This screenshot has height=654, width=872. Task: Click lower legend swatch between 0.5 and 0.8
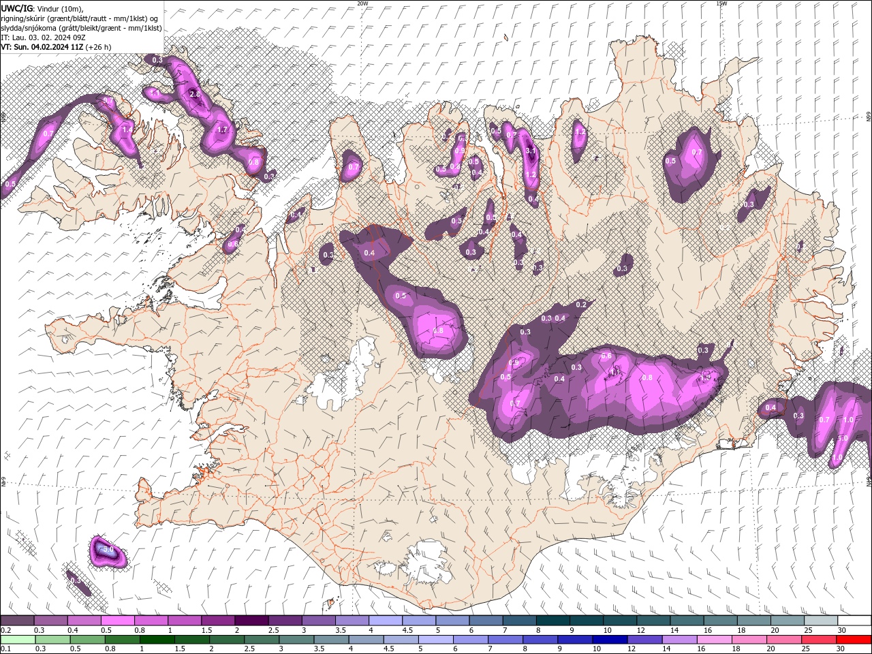point(87,640)
